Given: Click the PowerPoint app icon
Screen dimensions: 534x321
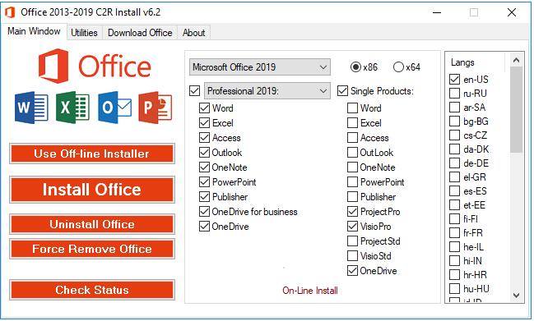Looking at the screenshot, I should click(x=156, y=108).
